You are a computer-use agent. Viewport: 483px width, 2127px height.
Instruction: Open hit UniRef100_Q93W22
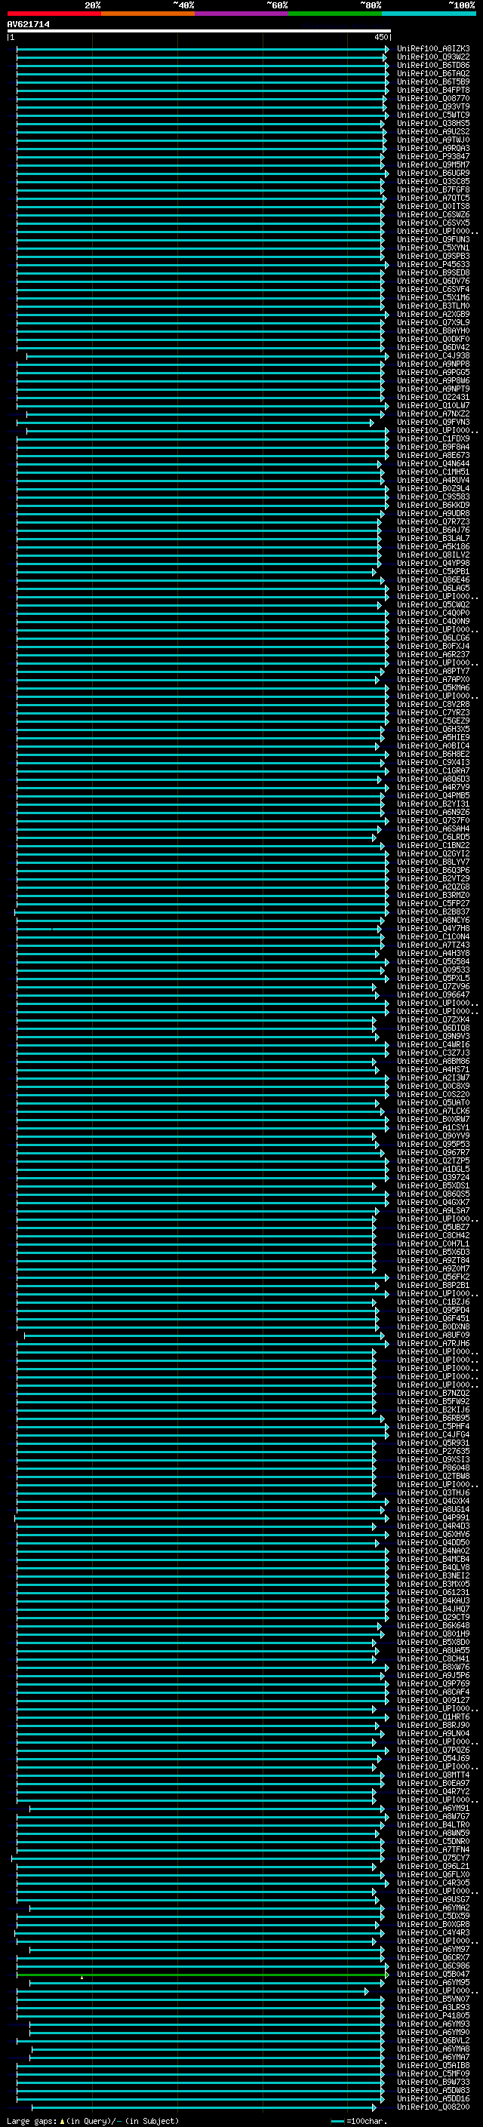(432, 57)
